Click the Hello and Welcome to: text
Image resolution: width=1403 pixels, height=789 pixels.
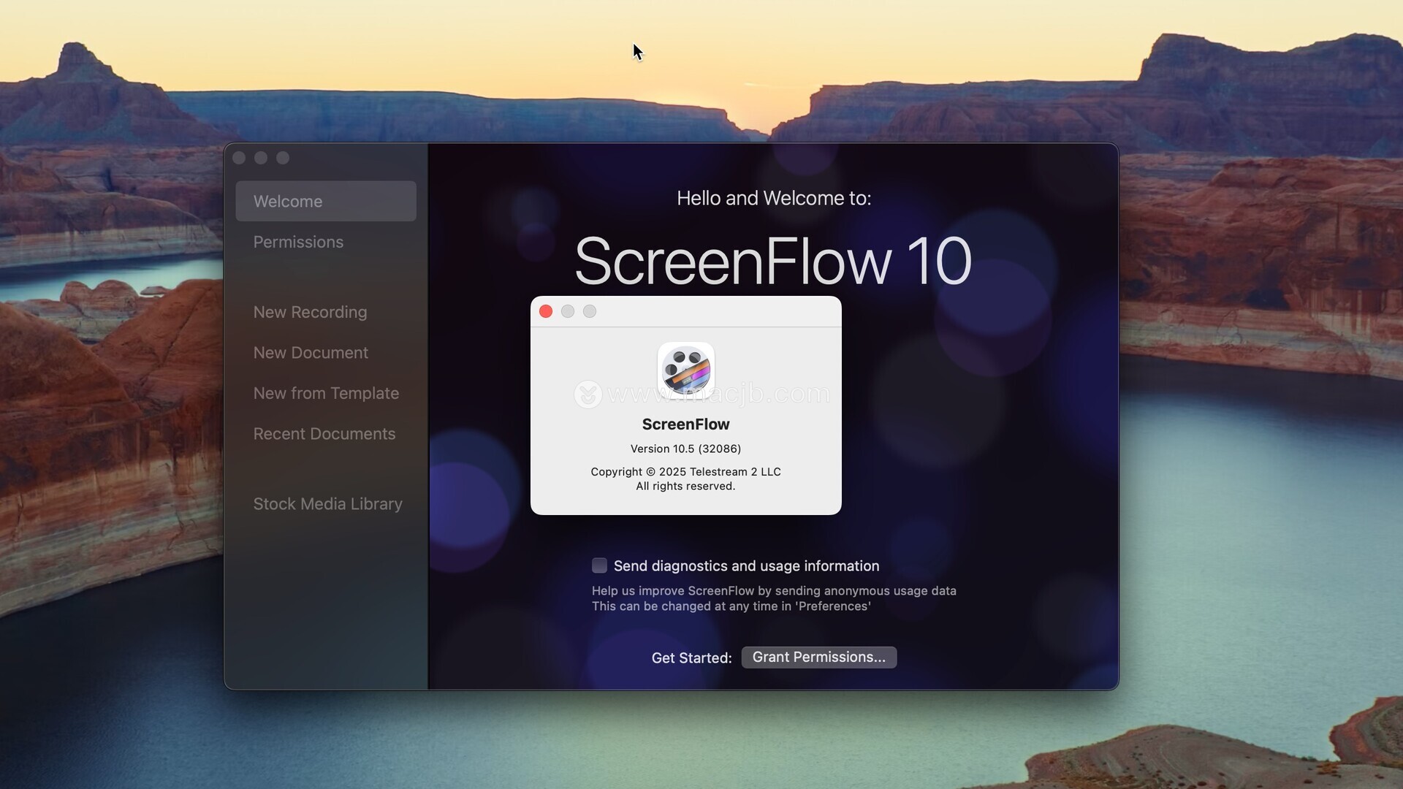point(774,198)
